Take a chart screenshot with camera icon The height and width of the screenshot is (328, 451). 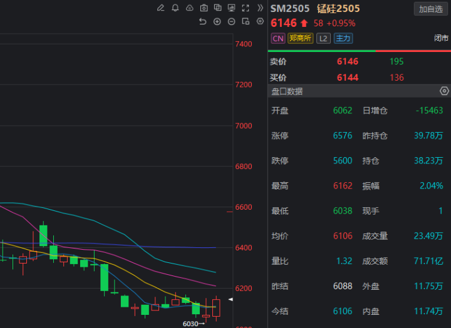click(204, 8)
